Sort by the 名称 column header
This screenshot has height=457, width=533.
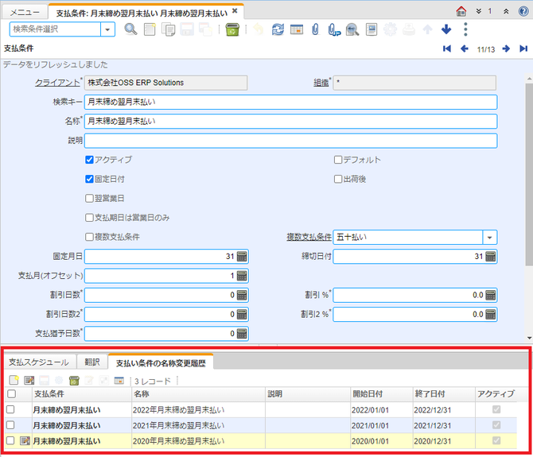199,394
